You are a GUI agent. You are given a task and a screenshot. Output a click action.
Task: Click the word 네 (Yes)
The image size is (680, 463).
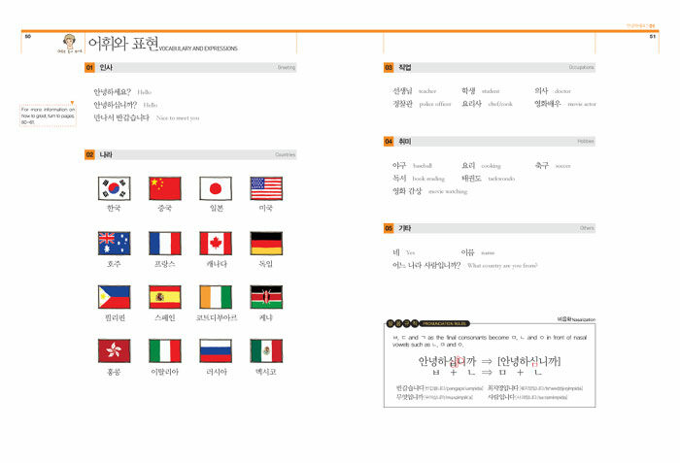click(396, 252)
